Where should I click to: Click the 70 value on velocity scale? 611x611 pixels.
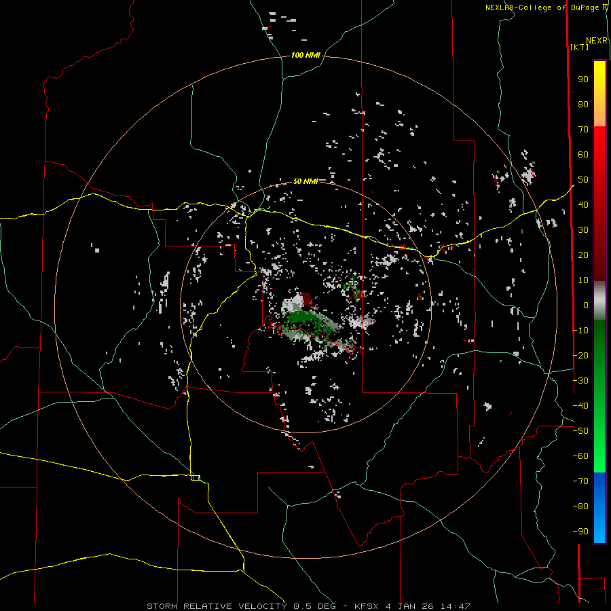pyautogui.click(x=583, y=130)
